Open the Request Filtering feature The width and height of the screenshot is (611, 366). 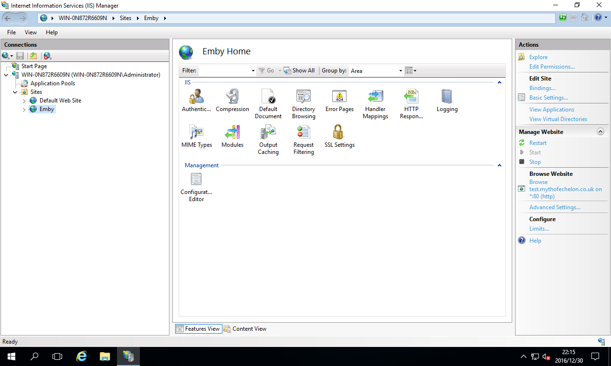pos(304,140)
